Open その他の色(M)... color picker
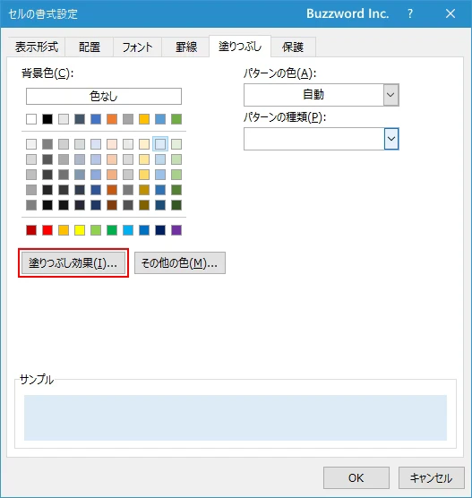The height and width of the screenshot is (498, 472). point(180,263)
